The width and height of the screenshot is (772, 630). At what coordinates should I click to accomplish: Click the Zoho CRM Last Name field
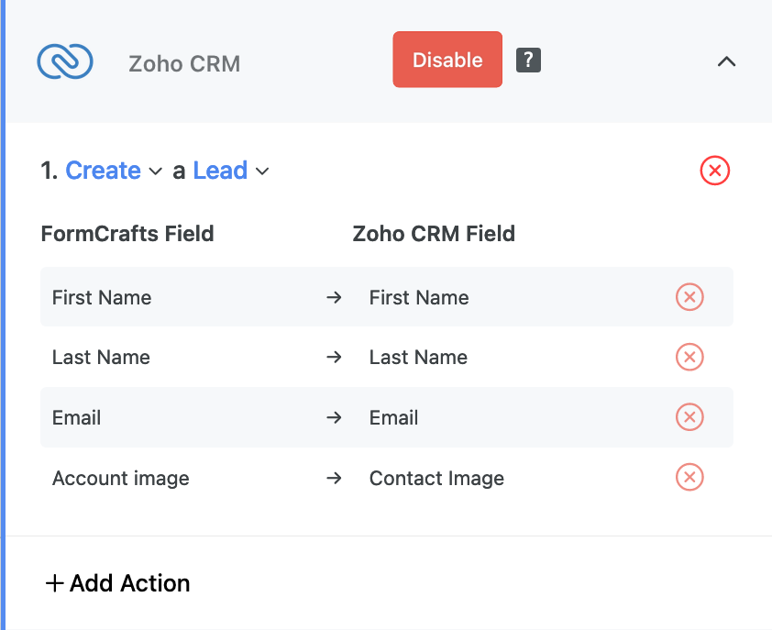pos(418,357)
